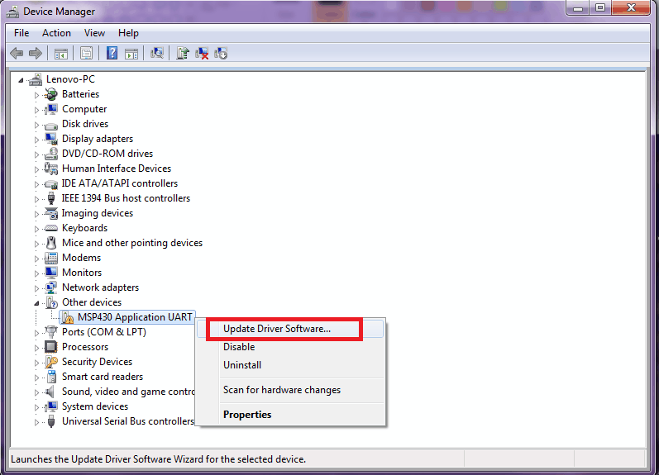Viewport: 659px width, 475px height.
Task: Select the Lenovo-PC root node
Action: click(x=70, y=79)
